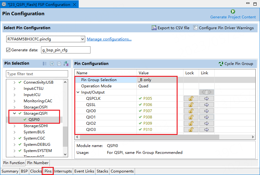260x175 pixels.
Task: Click the Generate Project Content icon
Action: [x=233, y=12]
